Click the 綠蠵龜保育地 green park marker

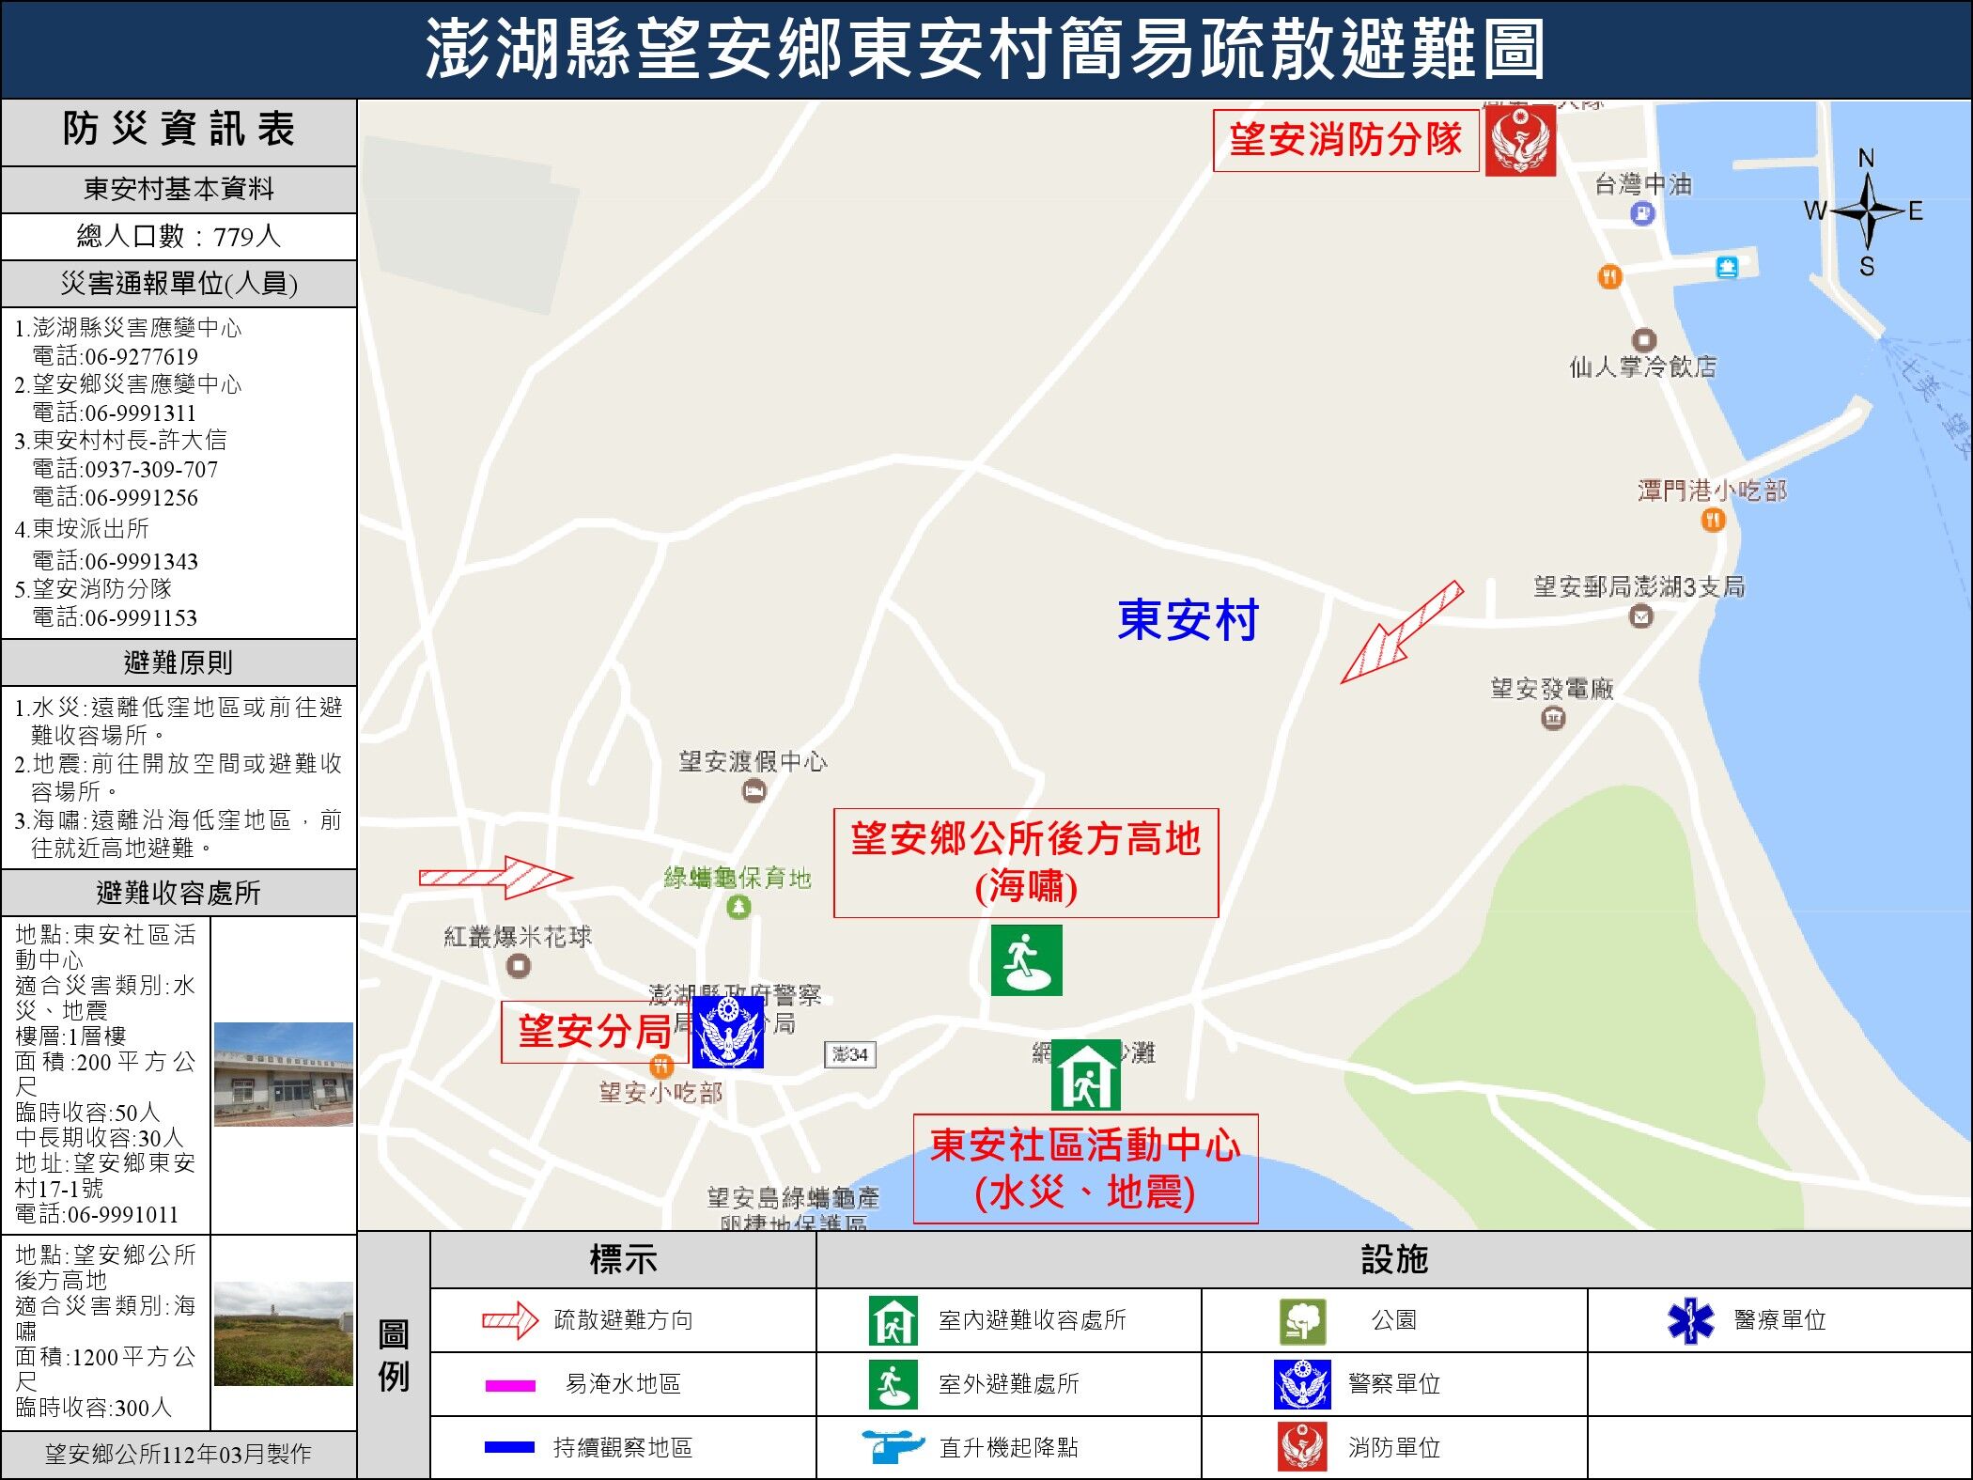pos(738,907)
